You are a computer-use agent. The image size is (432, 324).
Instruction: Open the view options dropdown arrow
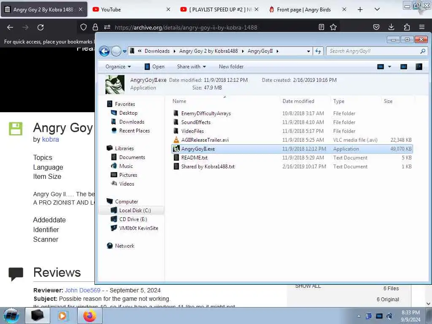(389, 67)
